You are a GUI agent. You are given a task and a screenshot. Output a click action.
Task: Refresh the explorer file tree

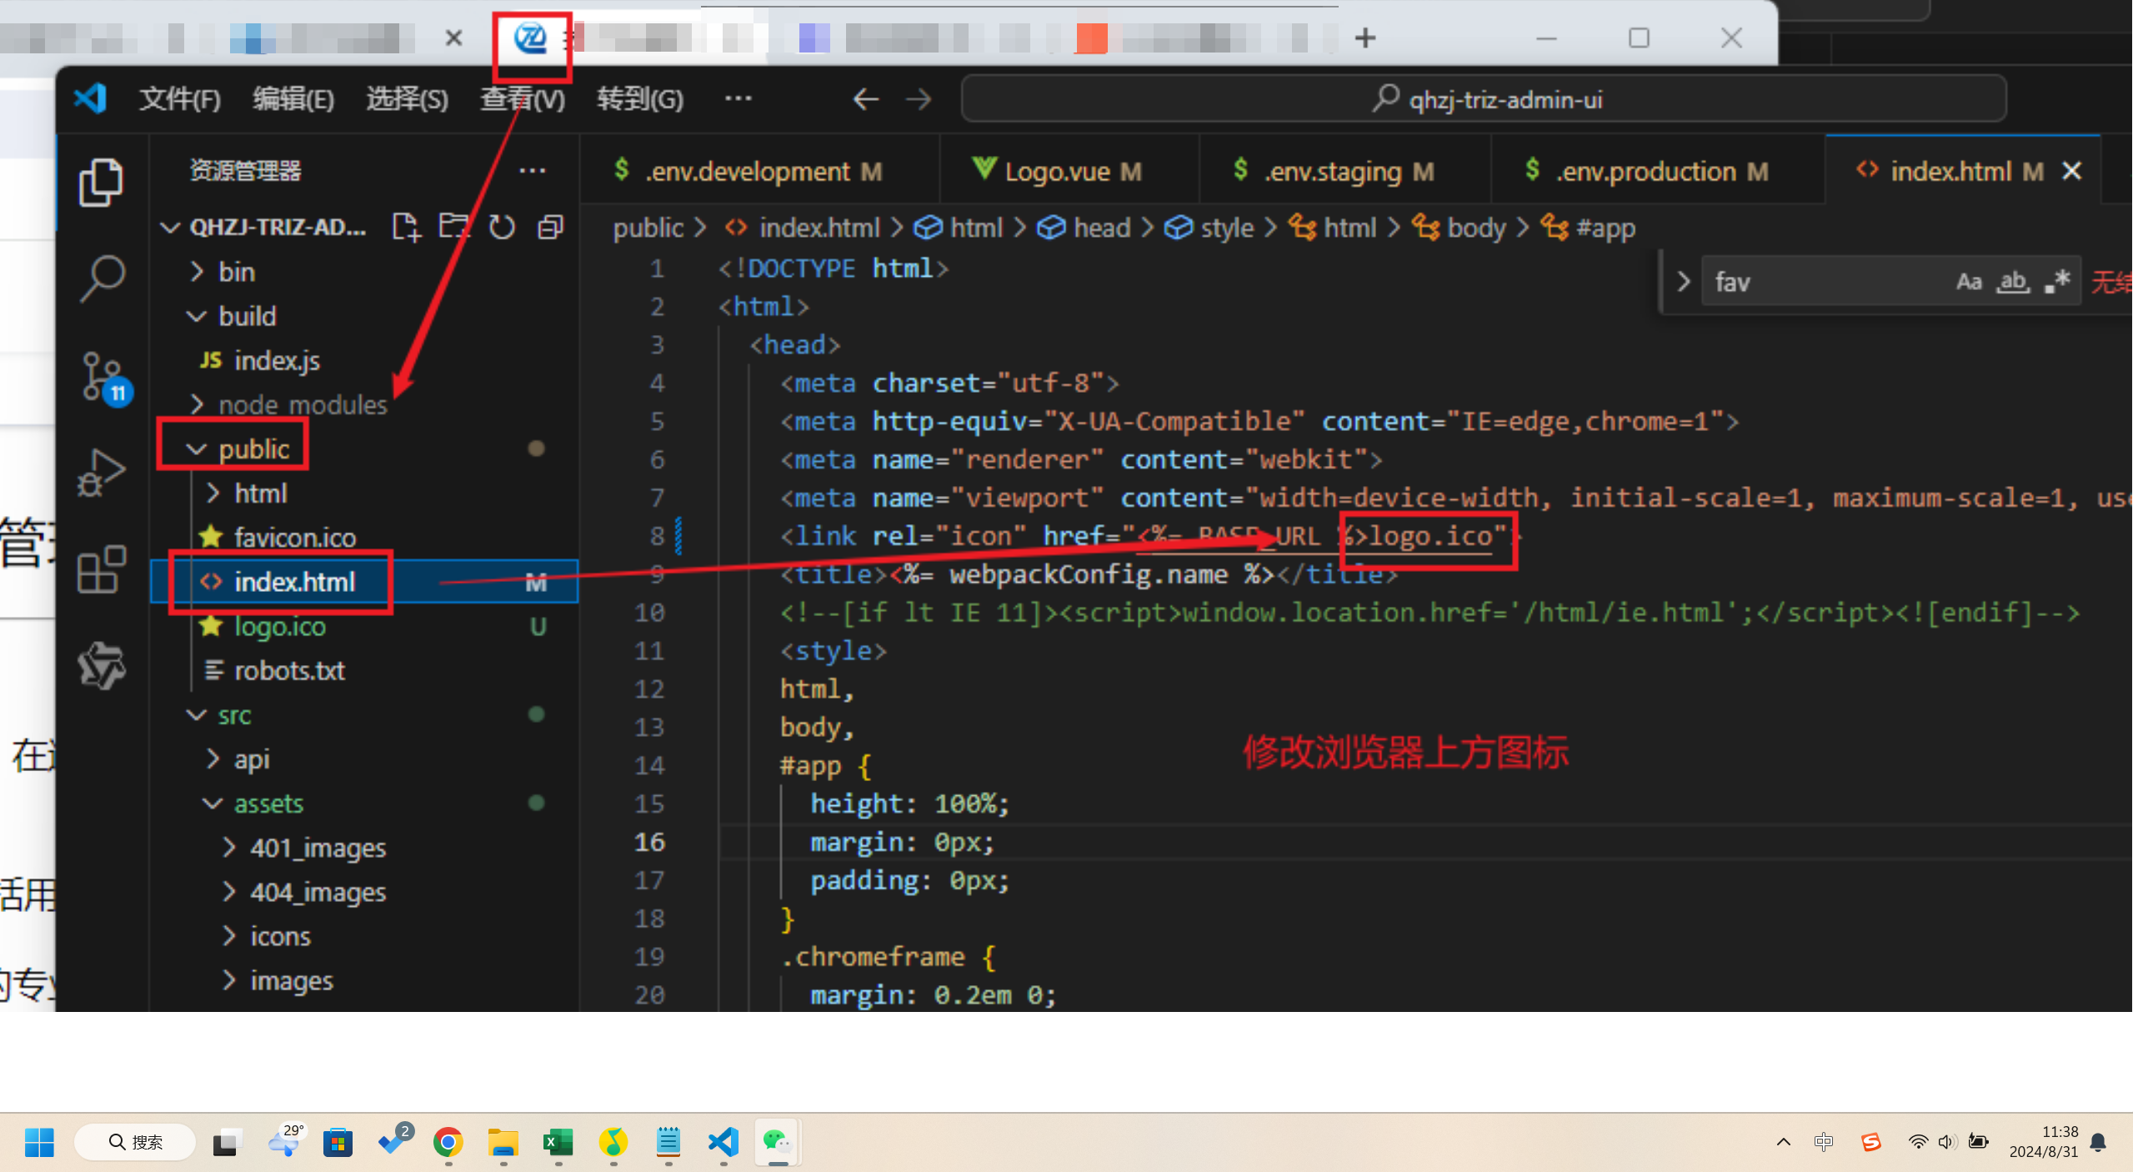click(502, 227)
